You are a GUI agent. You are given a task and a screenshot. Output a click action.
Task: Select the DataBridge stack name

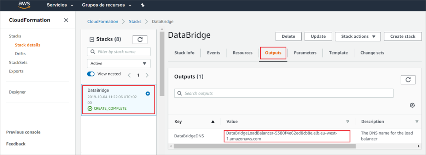point(98,90)
